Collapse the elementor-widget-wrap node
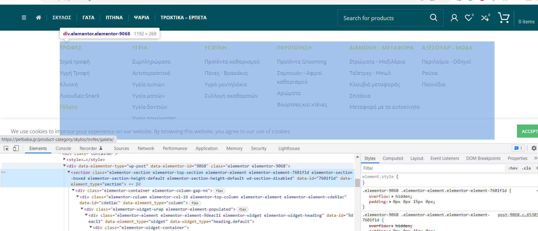The width and height of the screenshot is (538, 231). point(82,209)
